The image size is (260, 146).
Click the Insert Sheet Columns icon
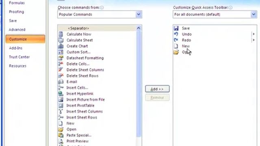click(61, 112)
